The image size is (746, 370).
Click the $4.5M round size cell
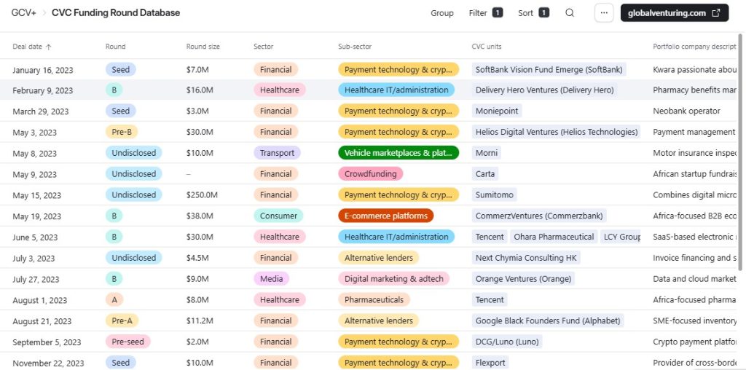point(197,258)
